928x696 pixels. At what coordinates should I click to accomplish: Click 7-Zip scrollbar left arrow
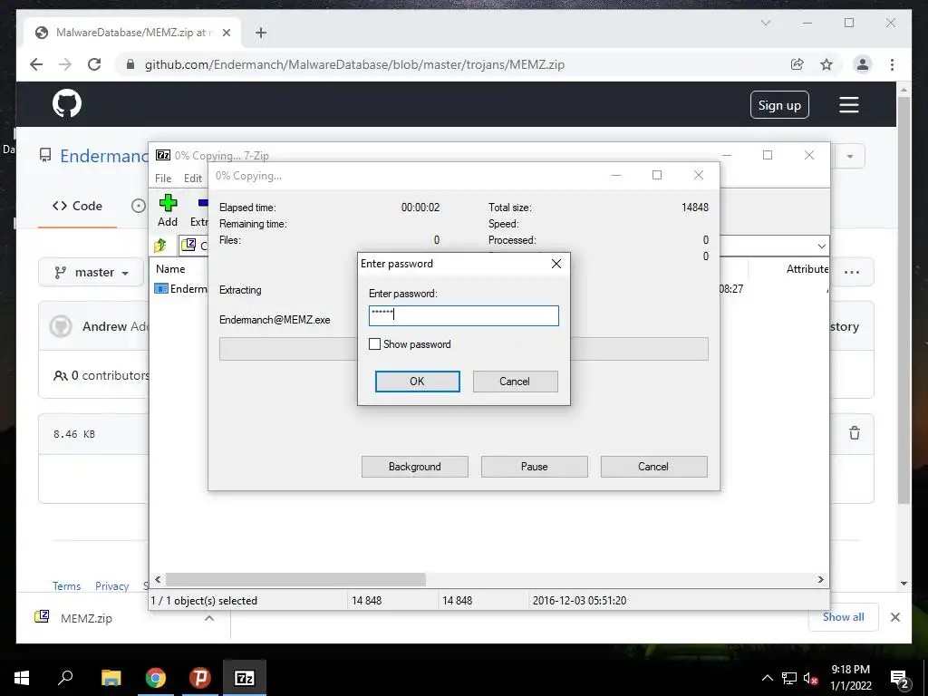point(158,579)
